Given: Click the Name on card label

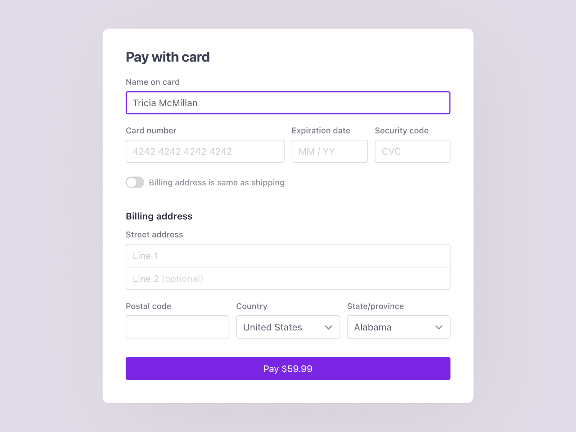Looking at the screenshot, I should point(152,82).
